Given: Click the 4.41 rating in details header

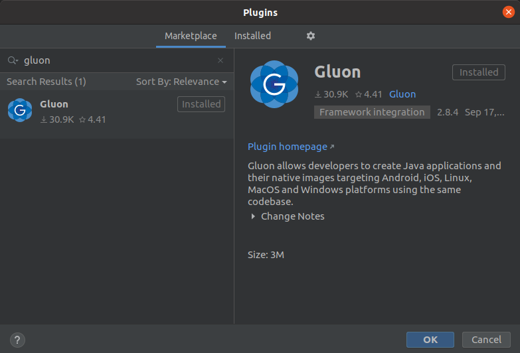Looking at the screenshot, I should (369, 94).
